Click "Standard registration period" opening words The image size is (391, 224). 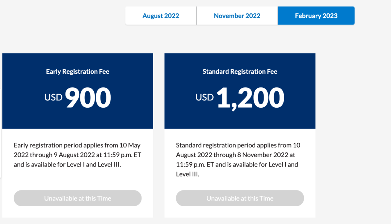215,146
